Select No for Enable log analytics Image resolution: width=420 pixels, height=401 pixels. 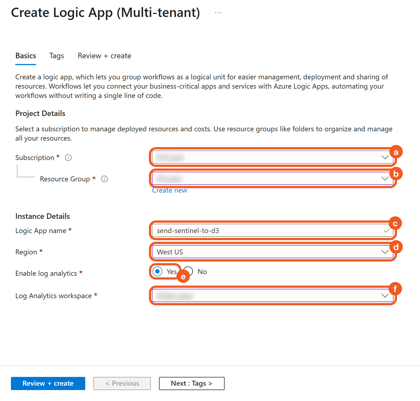(189, 272)
